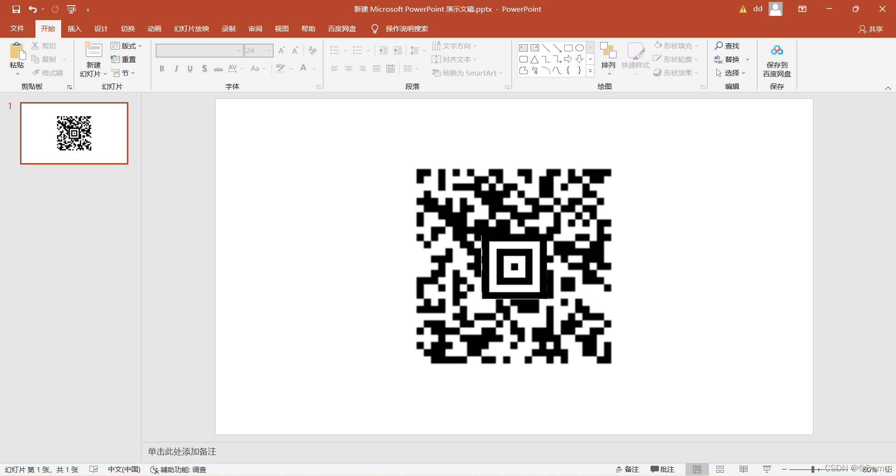
Task: Open the warning icon near account name
Action: pos(743,9)
